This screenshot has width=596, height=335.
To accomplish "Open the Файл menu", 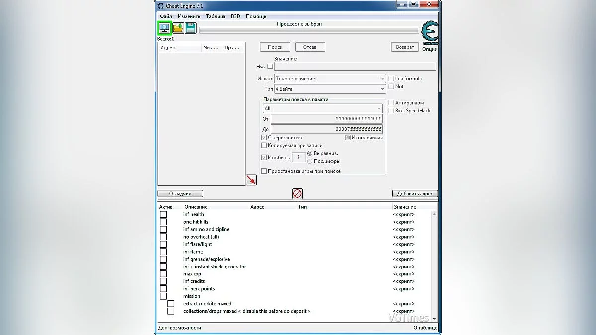I will 166,16.
